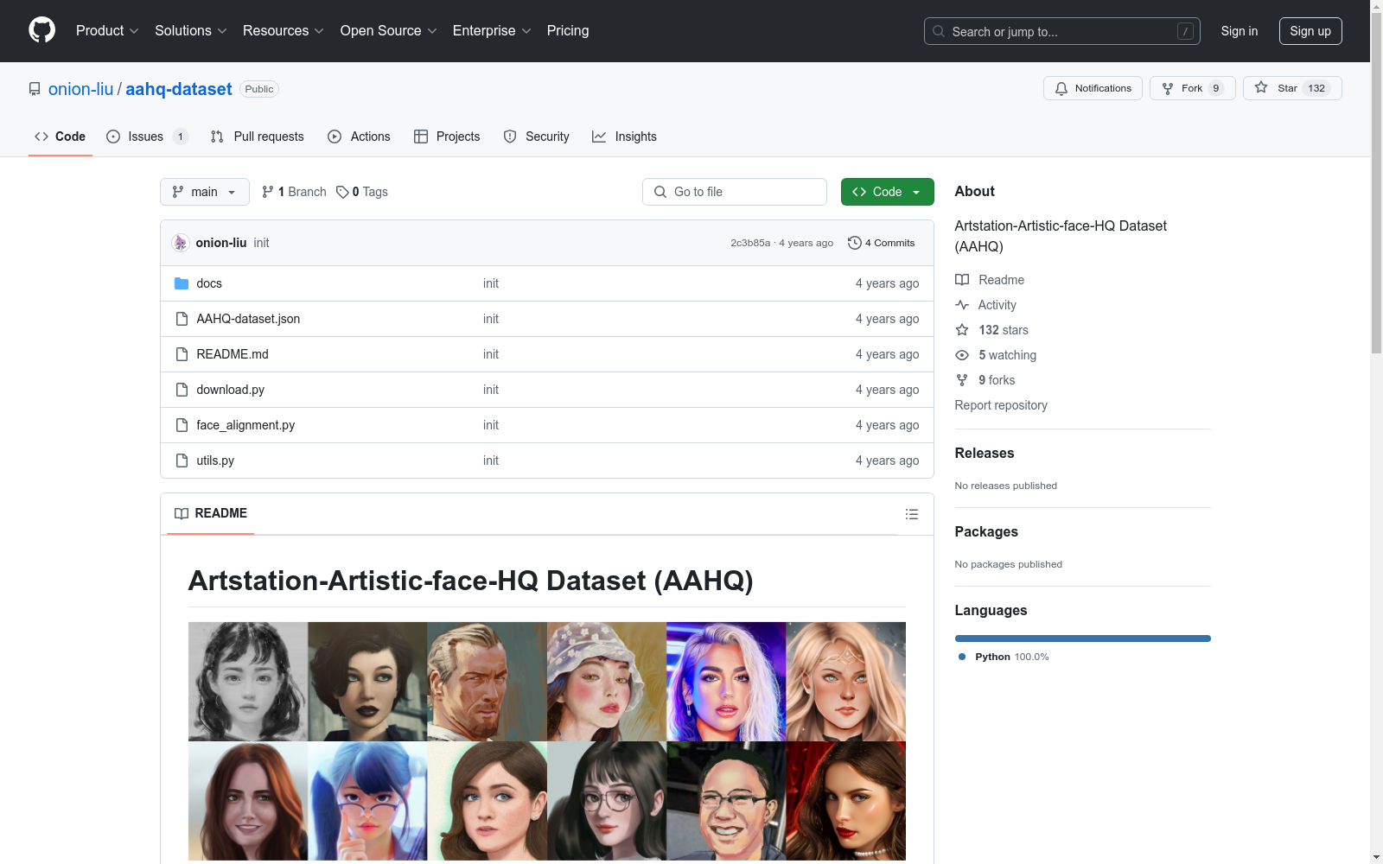1383x864 pixels.
Task: Click the tag icon next to 0 Tags
Action: coord(342,192)
